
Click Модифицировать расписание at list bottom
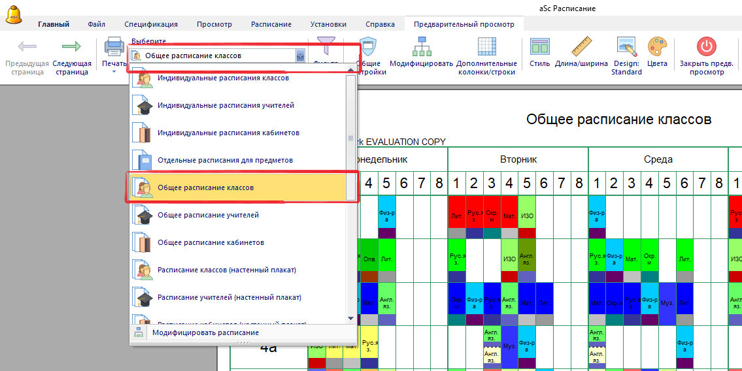(205, 332)
